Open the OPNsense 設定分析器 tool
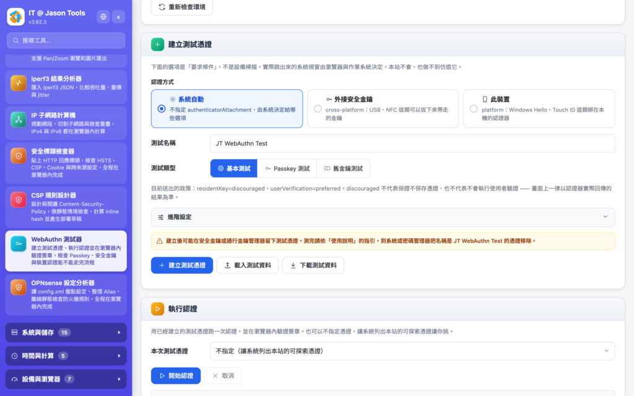This screenshot has height=396, width=634. pos(66,295)
